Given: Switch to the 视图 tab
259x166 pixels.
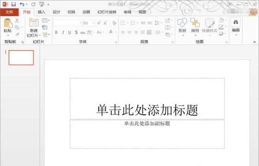Looking at the screenshot, I should [142, 12].
